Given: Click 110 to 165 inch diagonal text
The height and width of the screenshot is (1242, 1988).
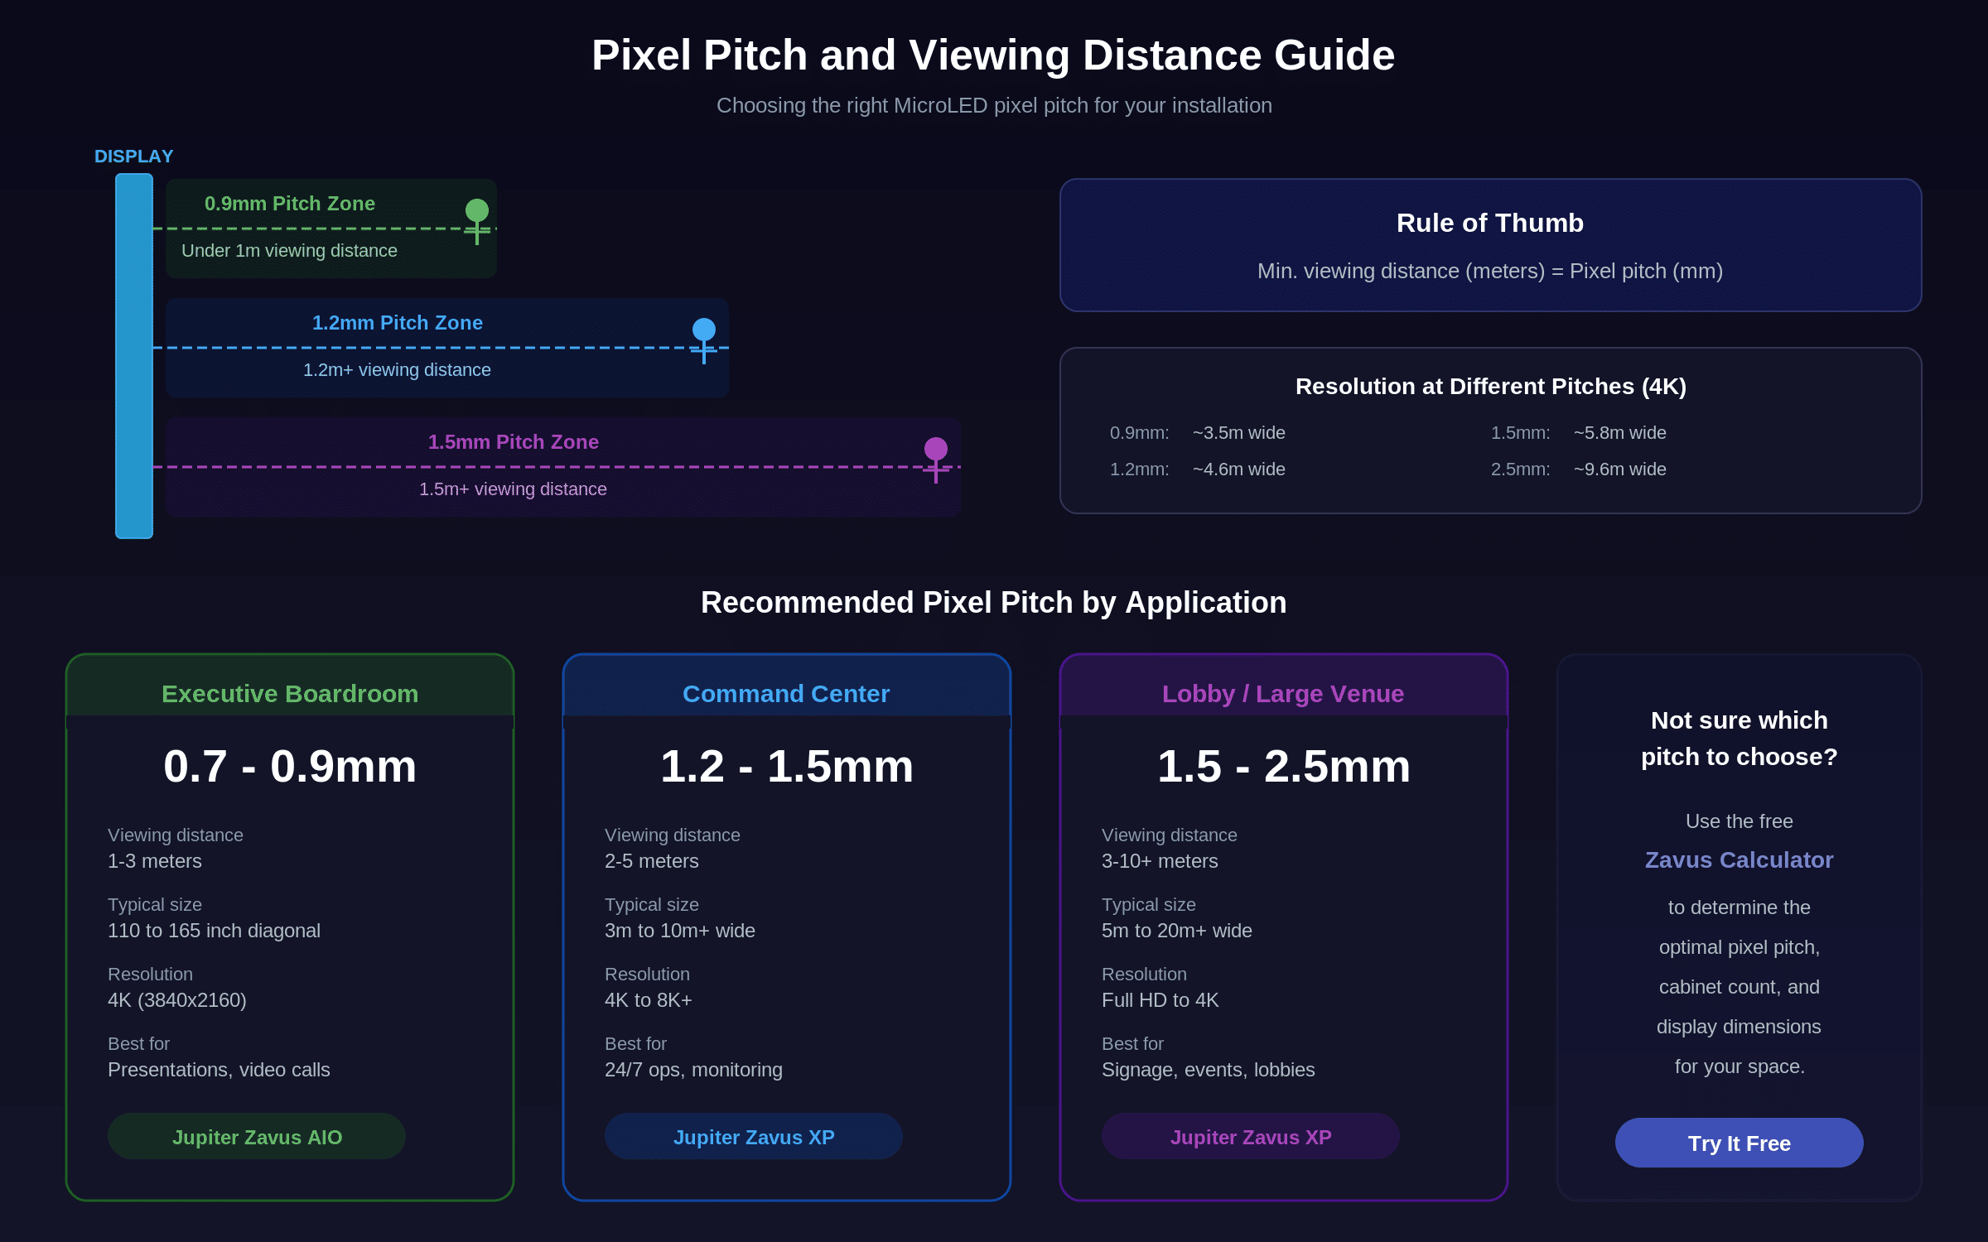Looking at the screenshot, I should (x=214, y=931).
